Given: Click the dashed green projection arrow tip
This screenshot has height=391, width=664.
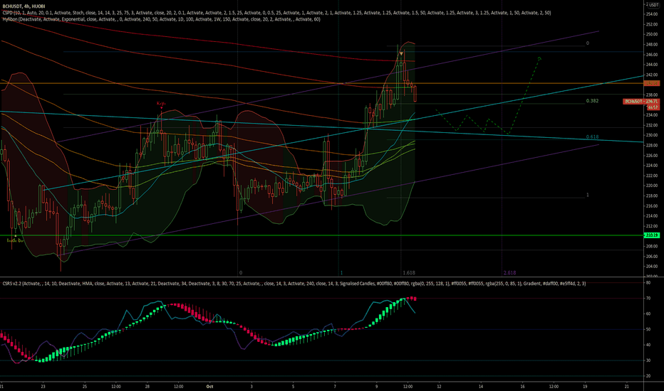Looking at the screenshot, I should (x=539, y=58).
